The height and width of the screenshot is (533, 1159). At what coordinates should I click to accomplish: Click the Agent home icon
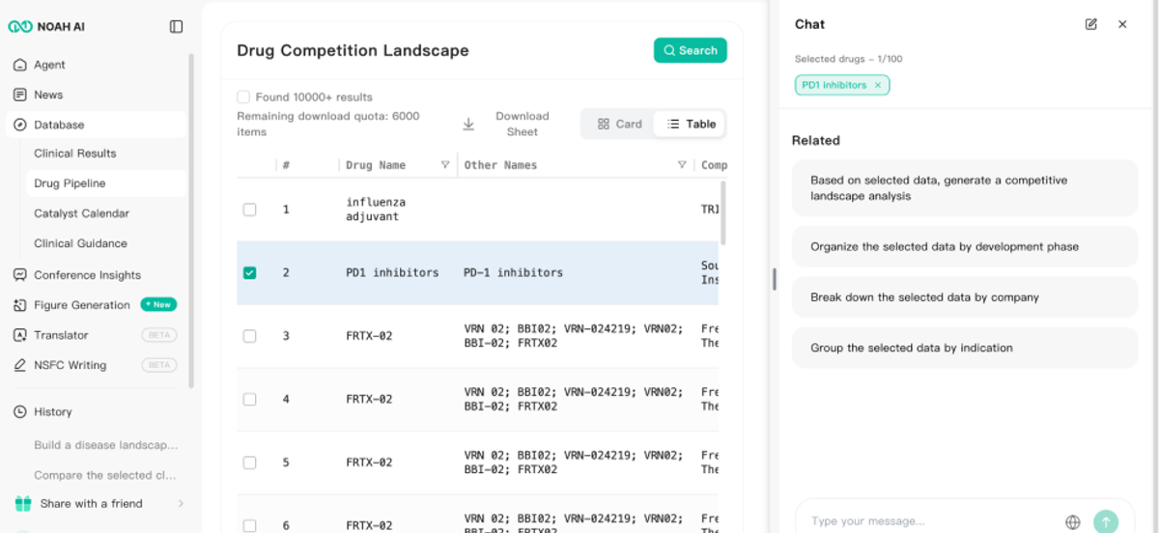pos(20,65)
